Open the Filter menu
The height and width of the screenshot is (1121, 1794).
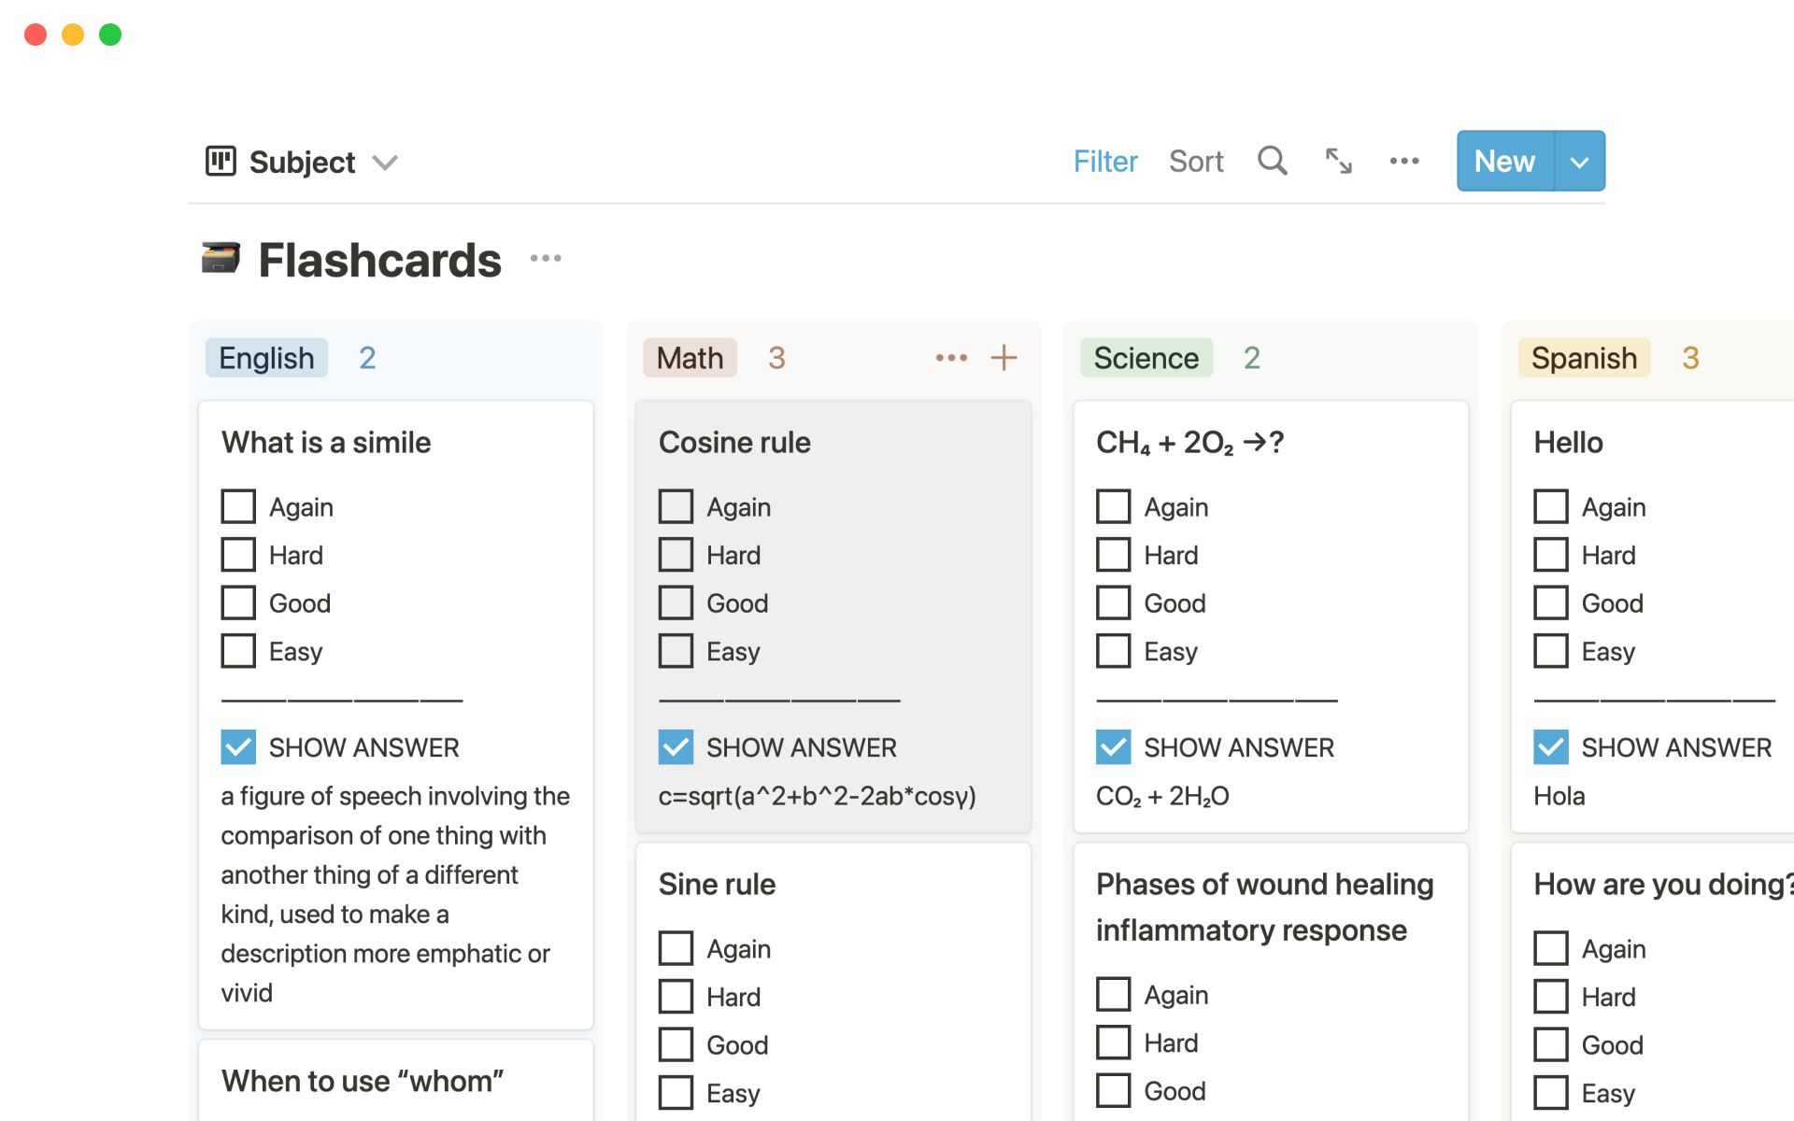(x=1104, y=161)
